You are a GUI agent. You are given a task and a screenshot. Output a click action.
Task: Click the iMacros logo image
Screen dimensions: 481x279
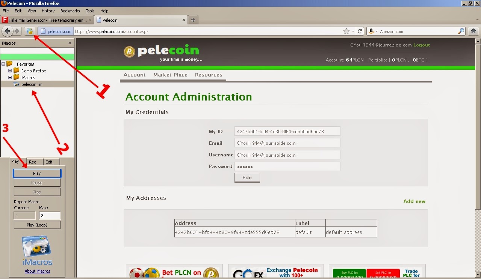pos(37,250)
